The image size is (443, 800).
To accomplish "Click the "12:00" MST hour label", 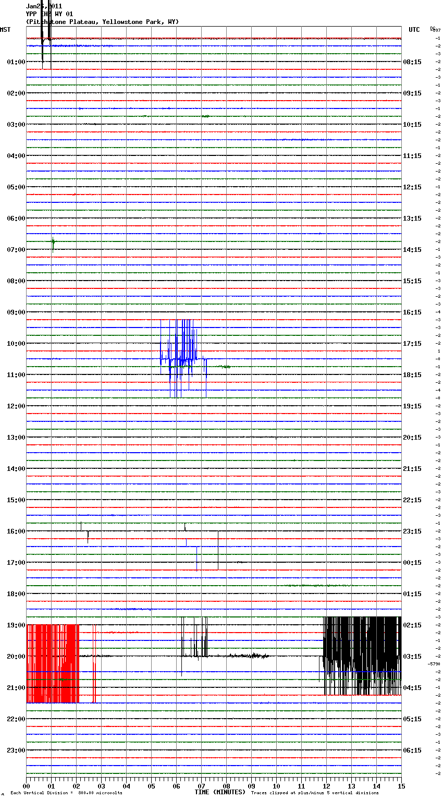I will (x=16, y=406).
